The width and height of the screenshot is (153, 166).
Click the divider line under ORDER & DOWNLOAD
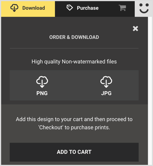74,48
